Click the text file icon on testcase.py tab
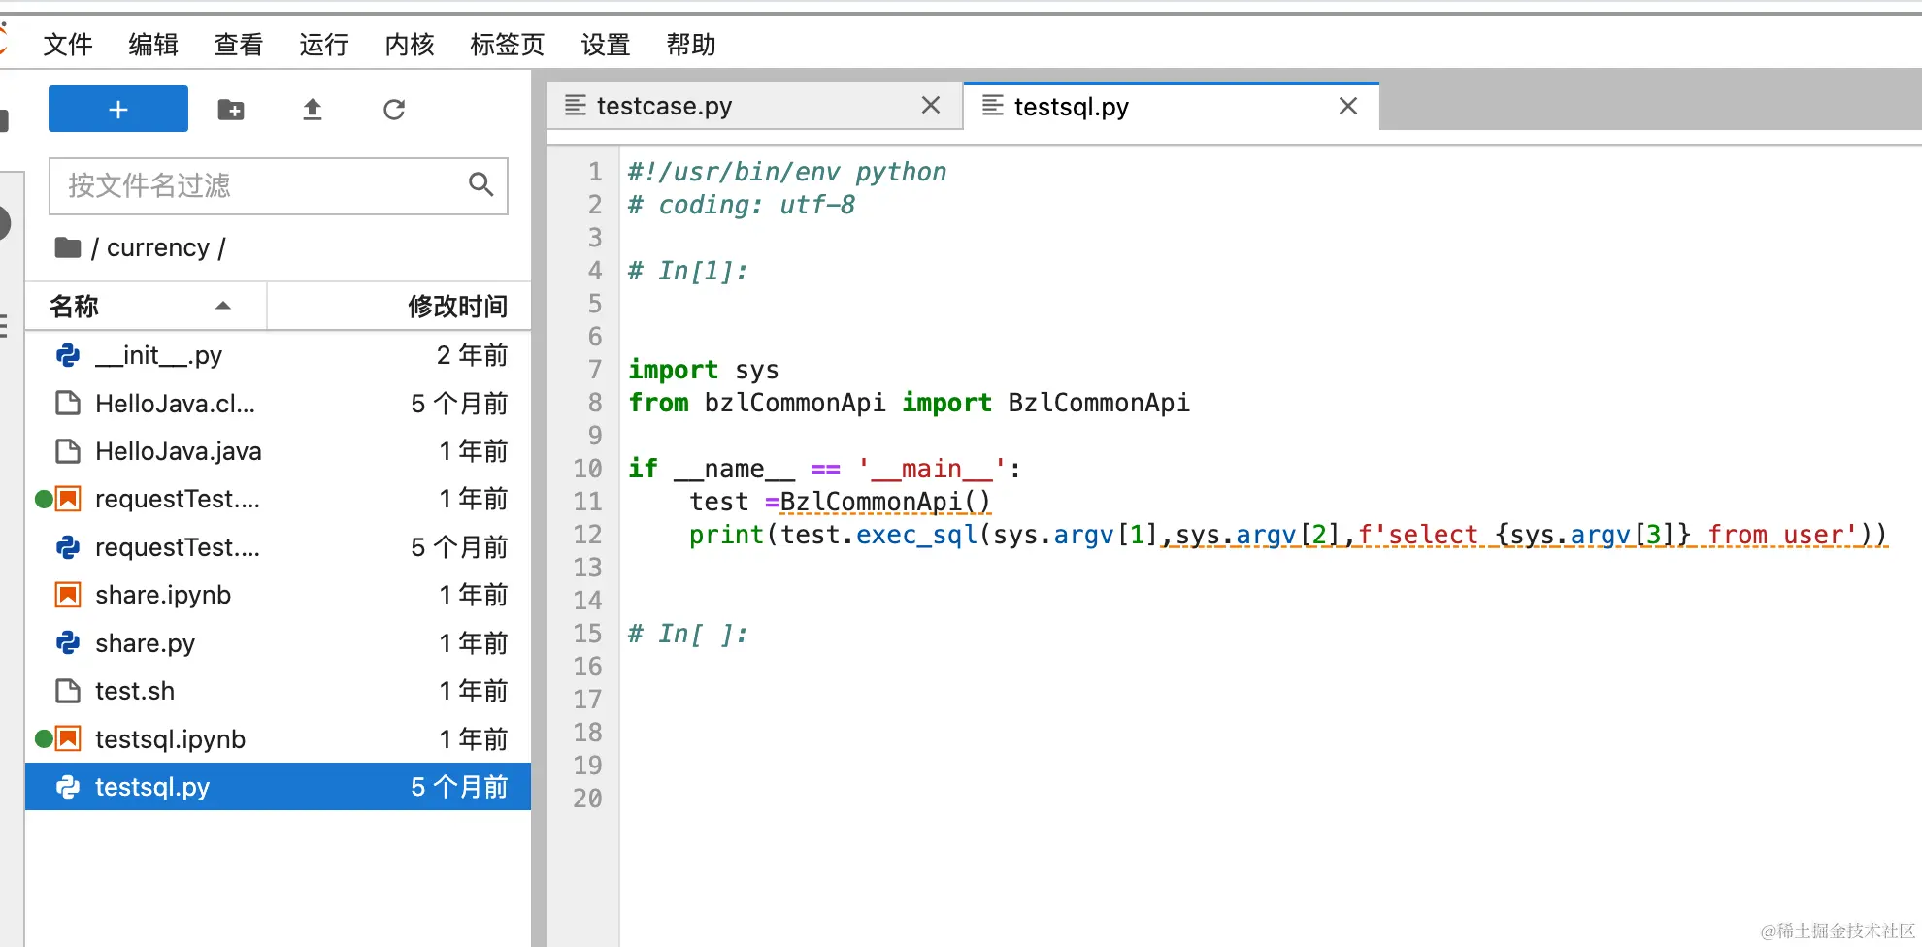1922x947 pixels. (576, 105)
